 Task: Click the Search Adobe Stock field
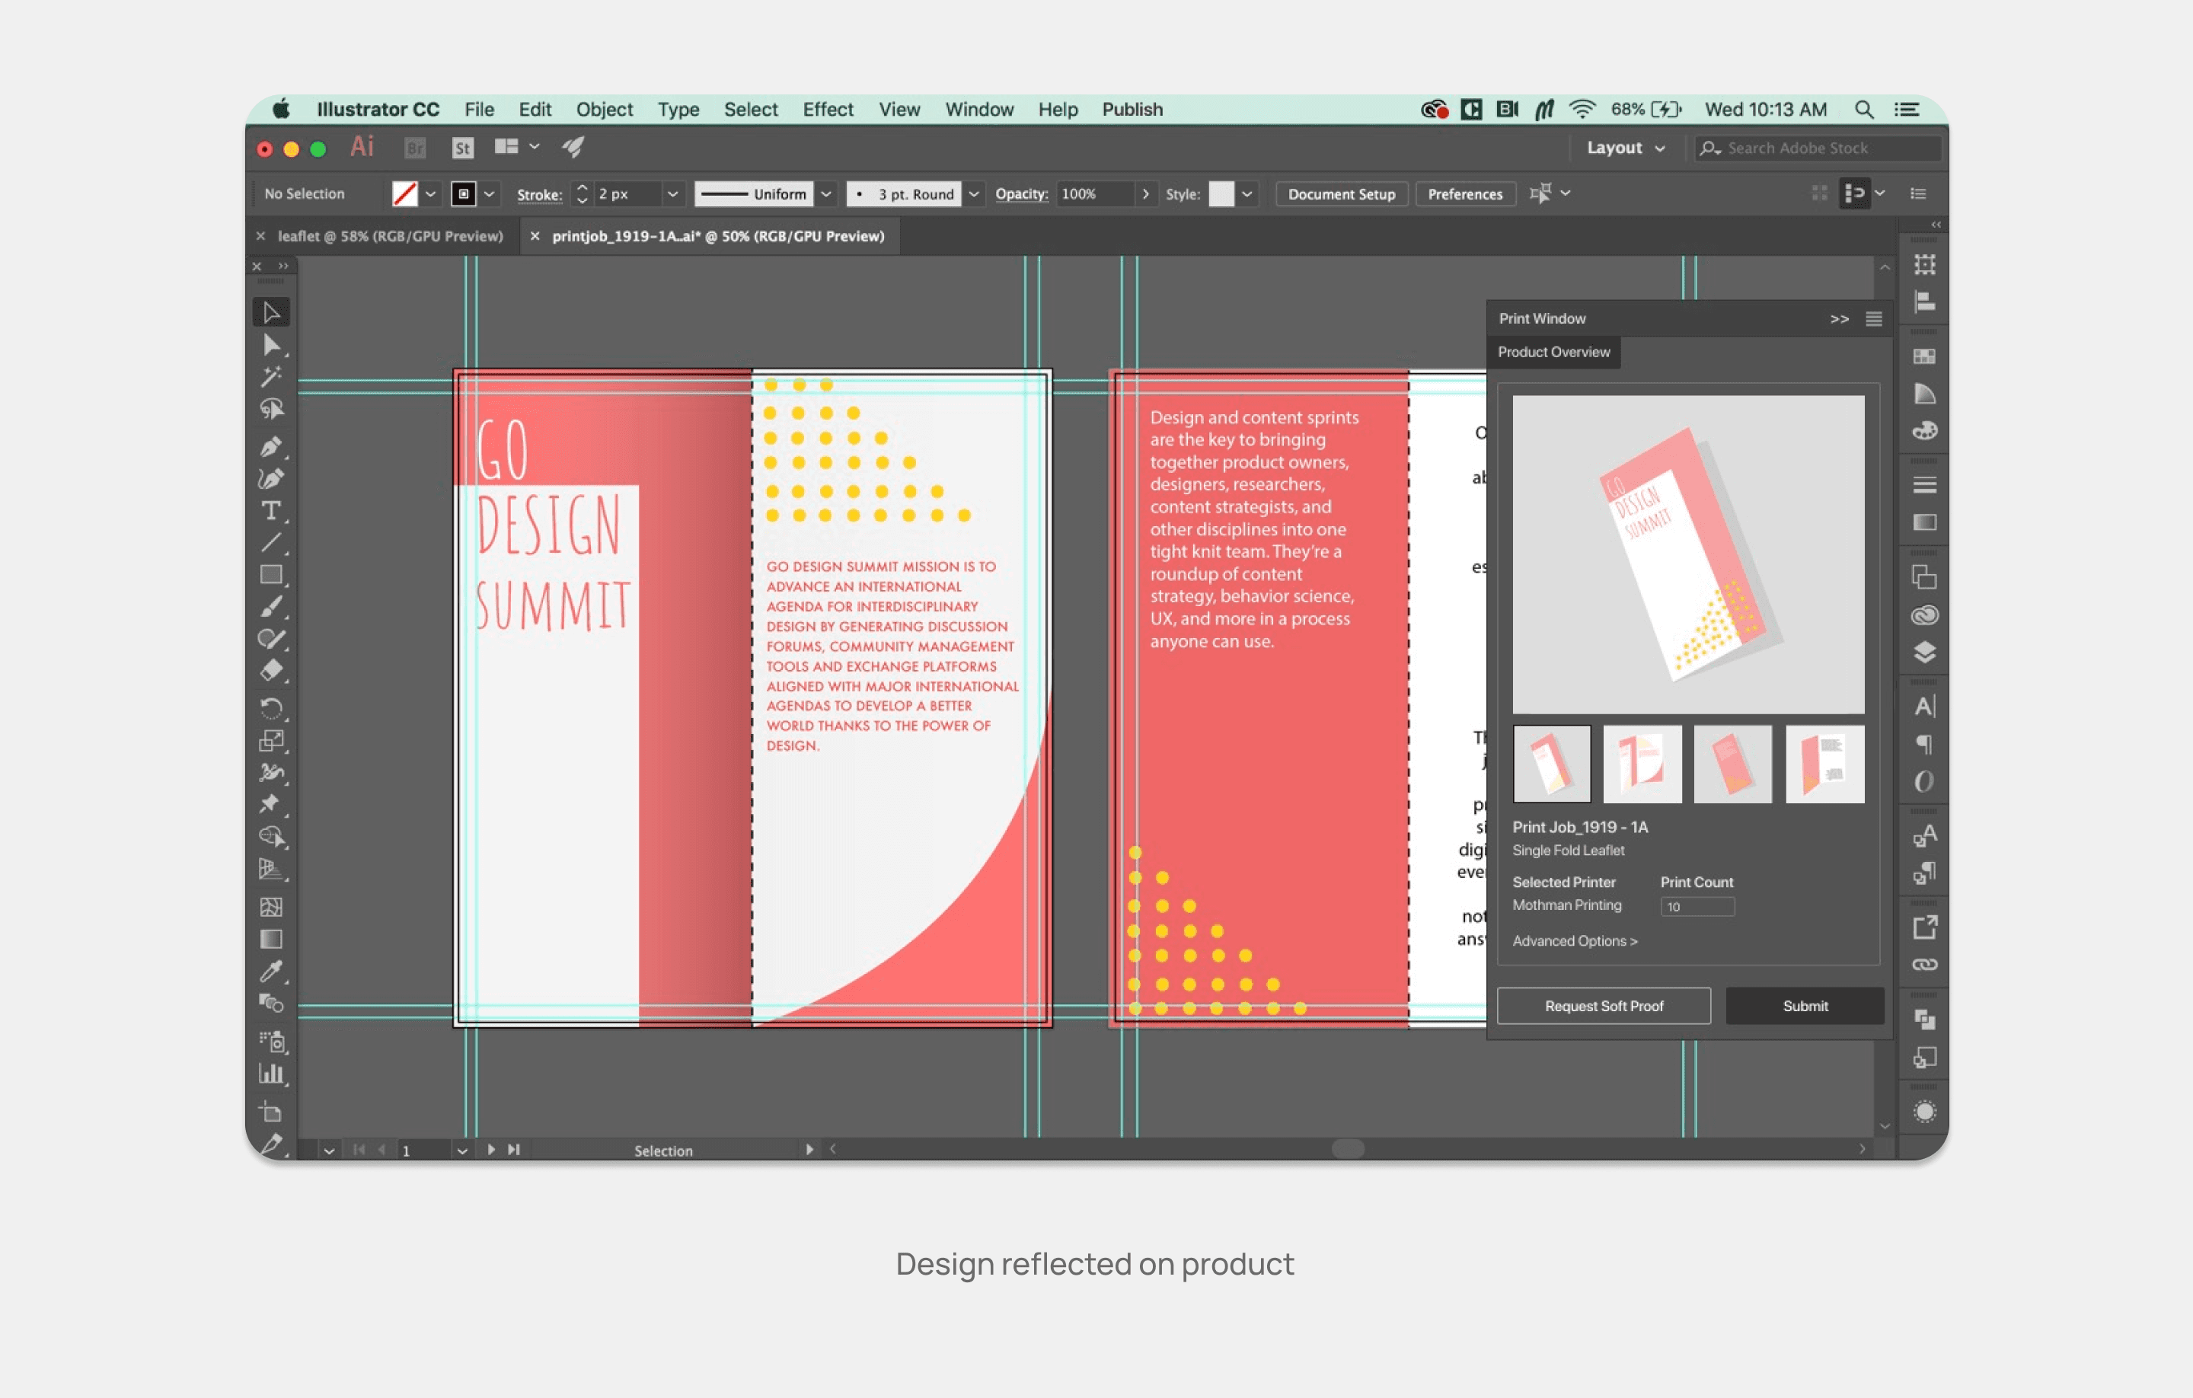tap(1818, 148)
